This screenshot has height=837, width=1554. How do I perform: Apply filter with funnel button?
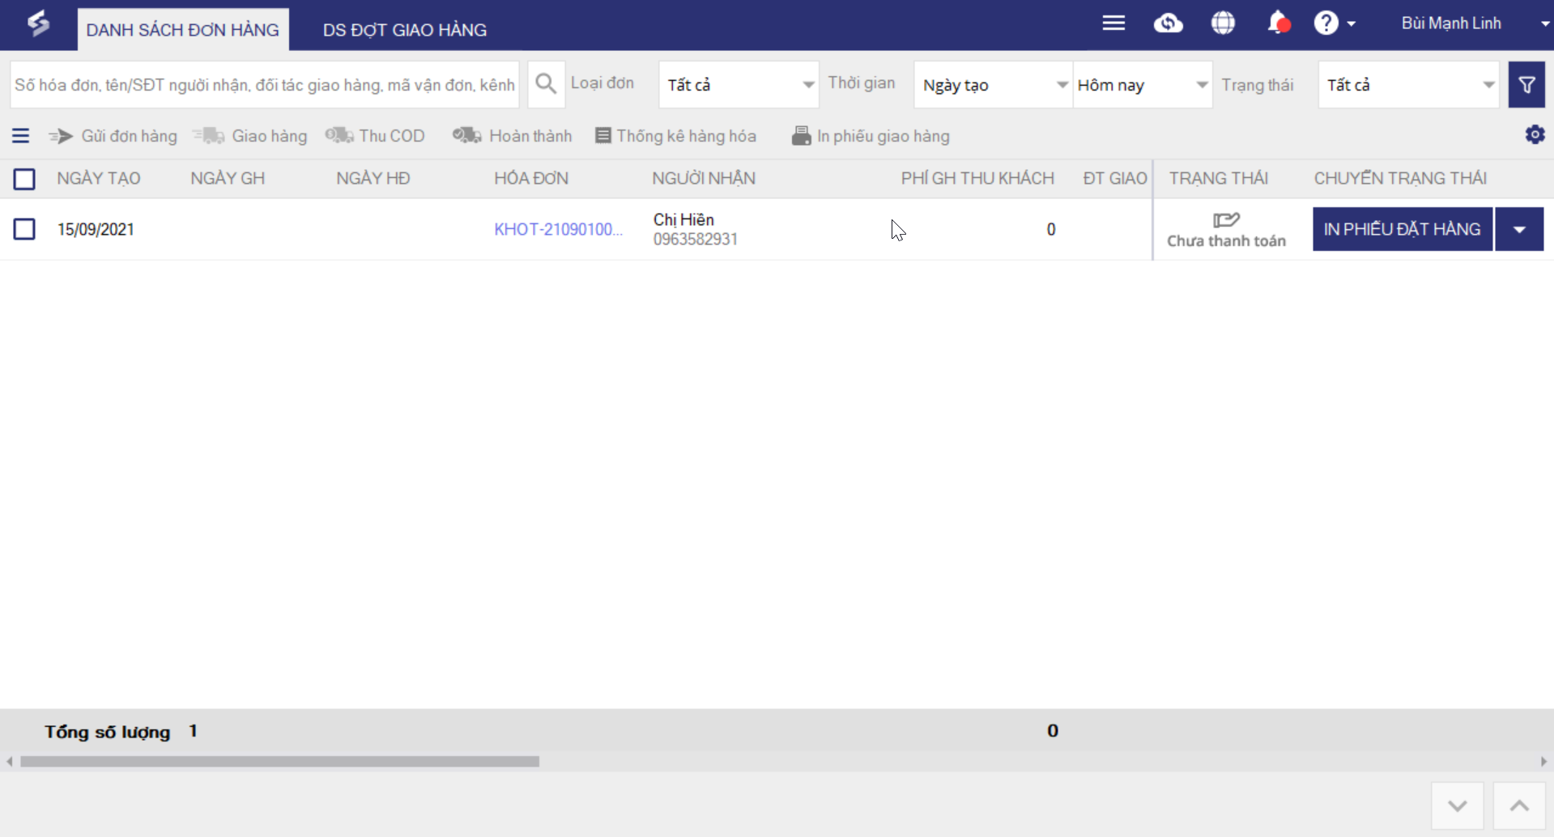[x=1526, y=84]
